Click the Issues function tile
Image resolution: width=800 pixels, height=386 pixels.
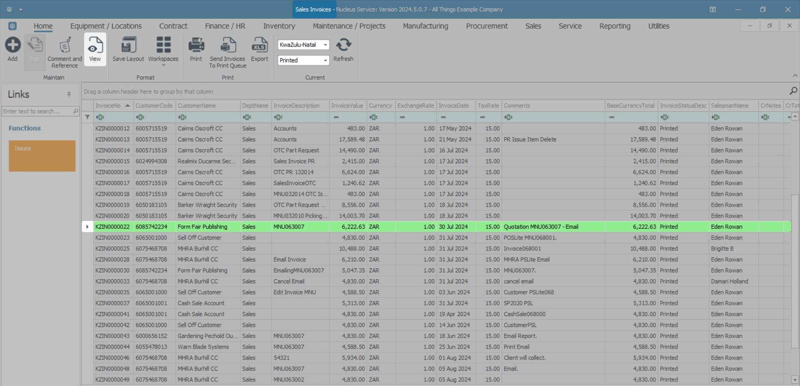tap(42, 156)
